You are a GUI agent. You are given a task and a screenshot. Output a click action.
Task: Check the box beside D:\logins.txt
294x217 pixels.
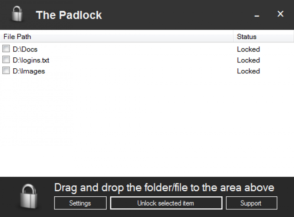6,60
